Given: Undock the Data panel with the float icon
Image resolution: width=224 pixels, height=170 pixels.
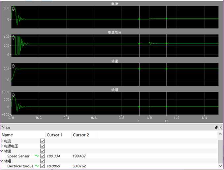Looking at the screenshot, I should pos(216,127).
